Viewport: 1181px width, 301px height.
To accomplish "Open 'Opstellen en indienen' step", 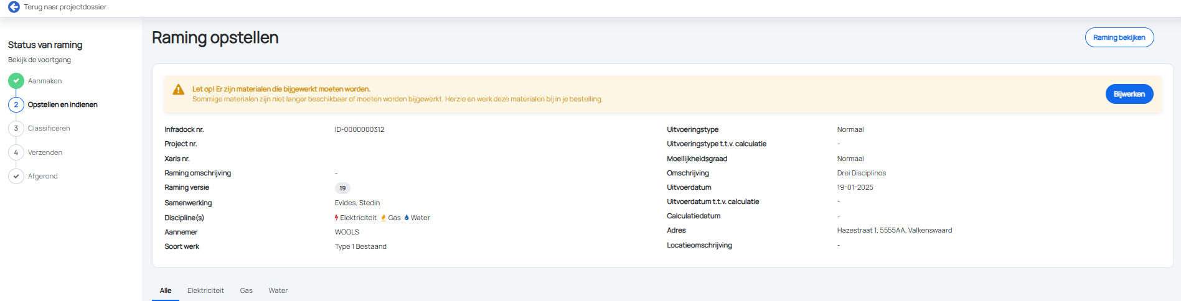I will (62, 104).
